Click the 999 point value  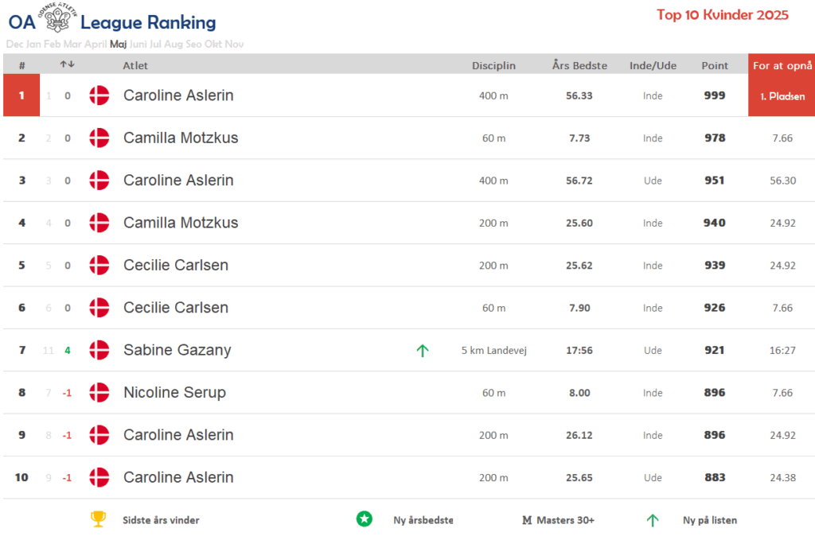[715, 95]
